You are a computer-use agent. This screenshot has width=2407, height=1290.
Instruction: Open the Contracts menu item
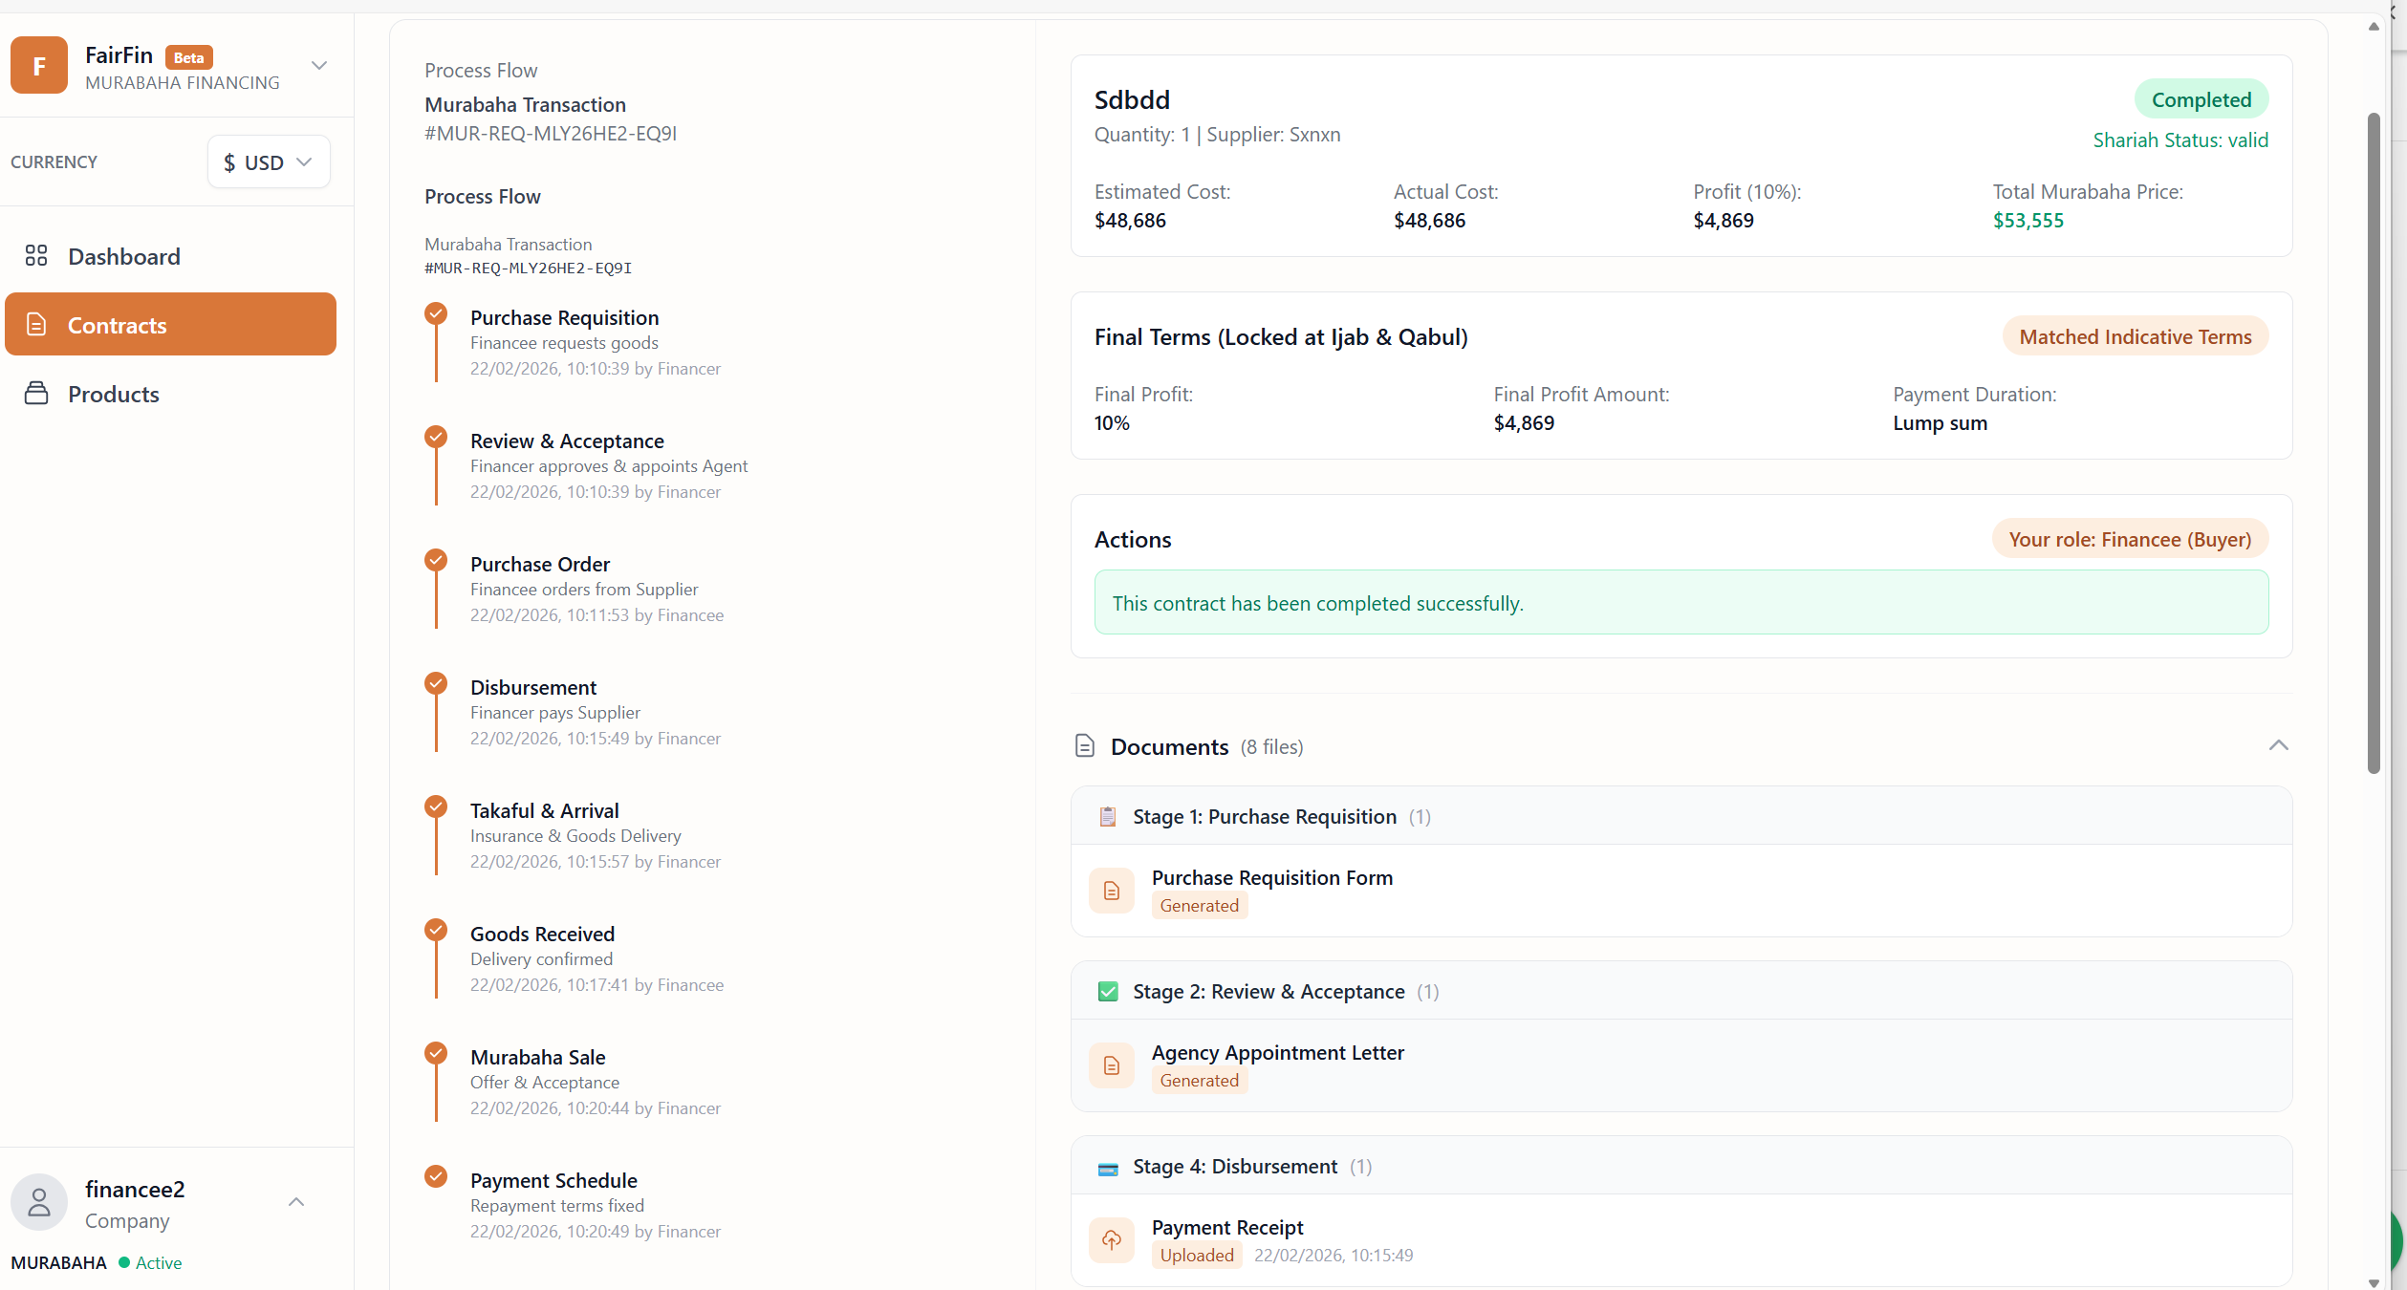tap(170, 325)
